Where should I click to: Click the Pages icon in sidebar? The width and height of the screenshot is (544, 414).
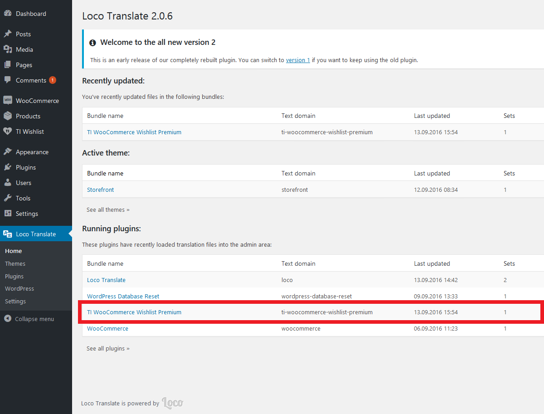click(8, 65)
